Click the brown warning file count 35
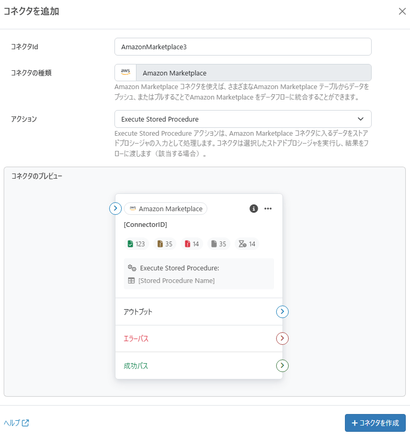 (x=165, y=244)
